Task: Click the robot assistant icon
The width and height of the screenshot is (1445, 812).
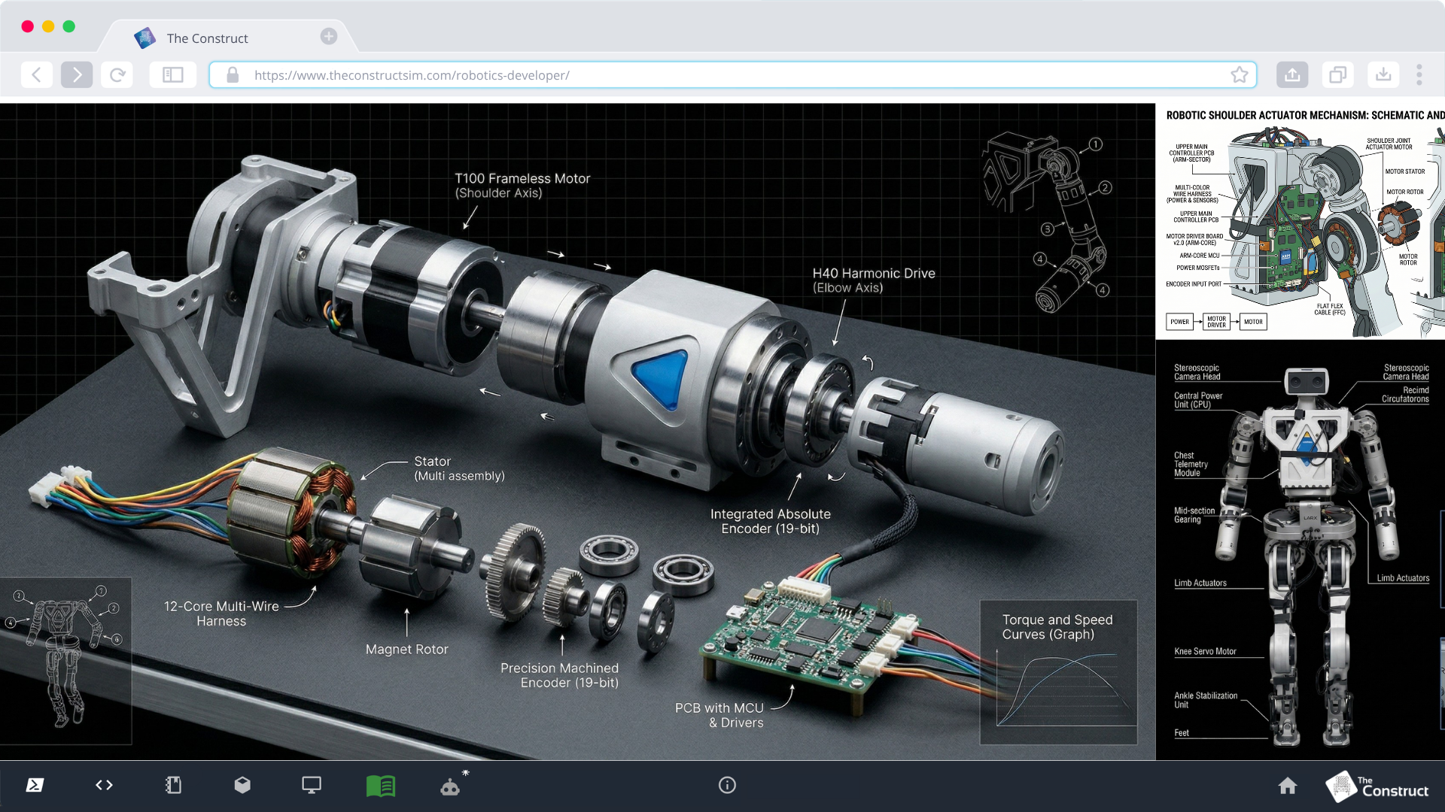Action: [451, 786]
